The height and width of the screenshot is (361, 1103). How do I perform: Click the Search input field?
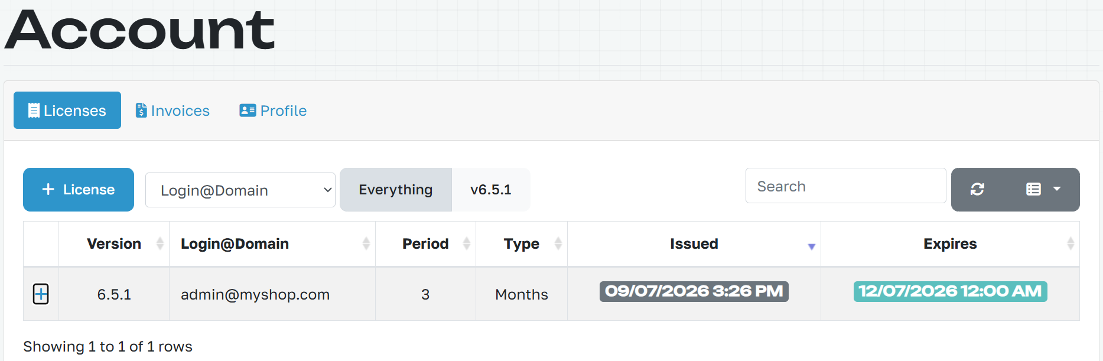pos(845,186)
